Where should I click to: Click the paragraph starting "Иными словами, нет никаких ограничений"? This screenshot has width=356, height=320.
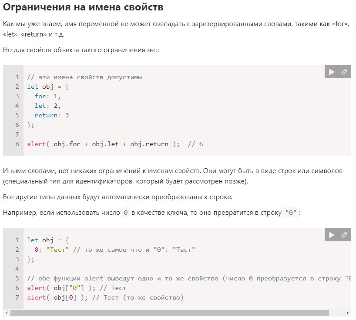[173, 176]
